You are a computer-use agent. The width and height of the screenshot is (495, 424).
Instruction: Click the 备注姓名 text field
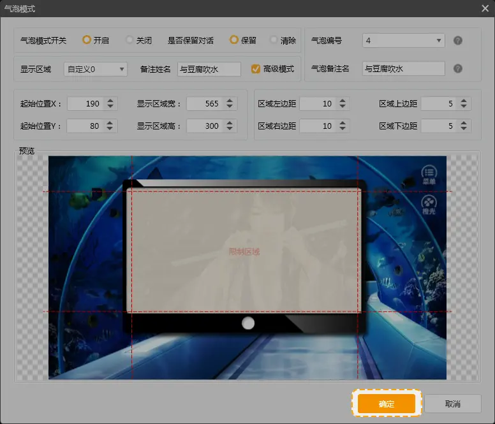pos(209,69)
